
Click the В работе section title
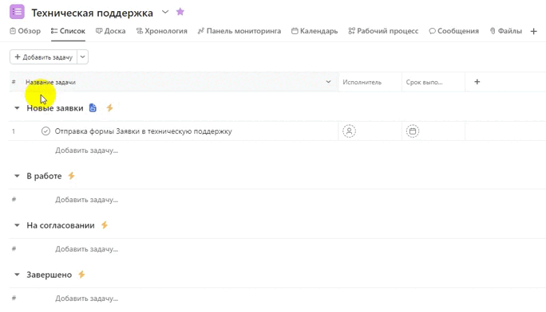coord(44,176)
